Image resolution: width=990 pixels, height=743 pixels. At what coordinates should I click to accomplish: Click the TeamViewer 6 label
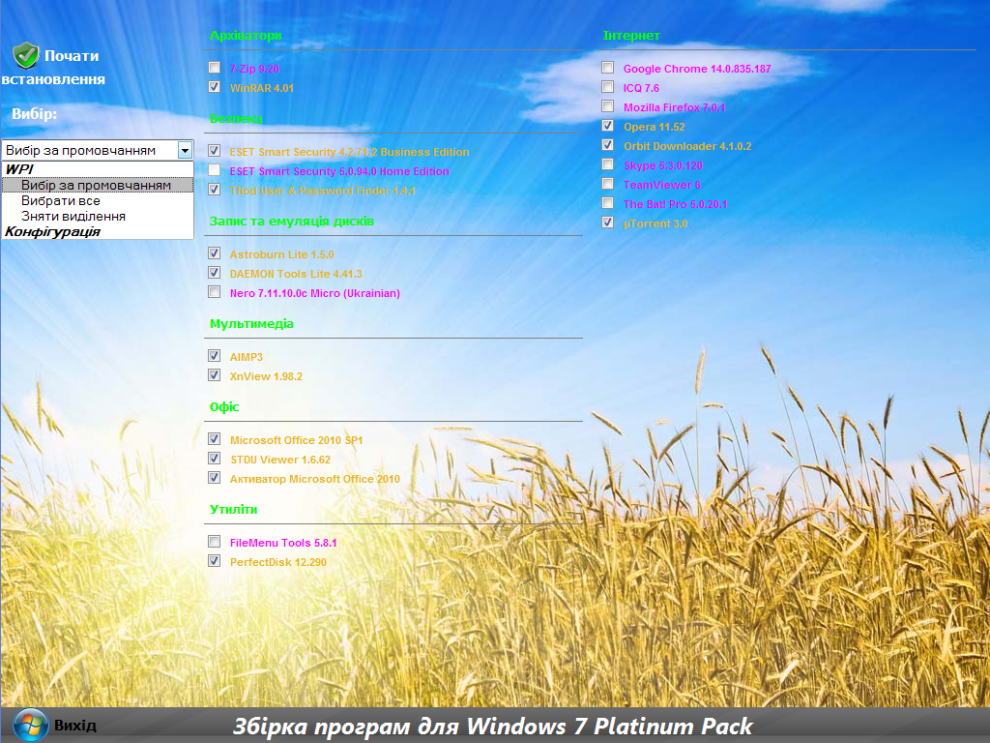tap(661, 185)
